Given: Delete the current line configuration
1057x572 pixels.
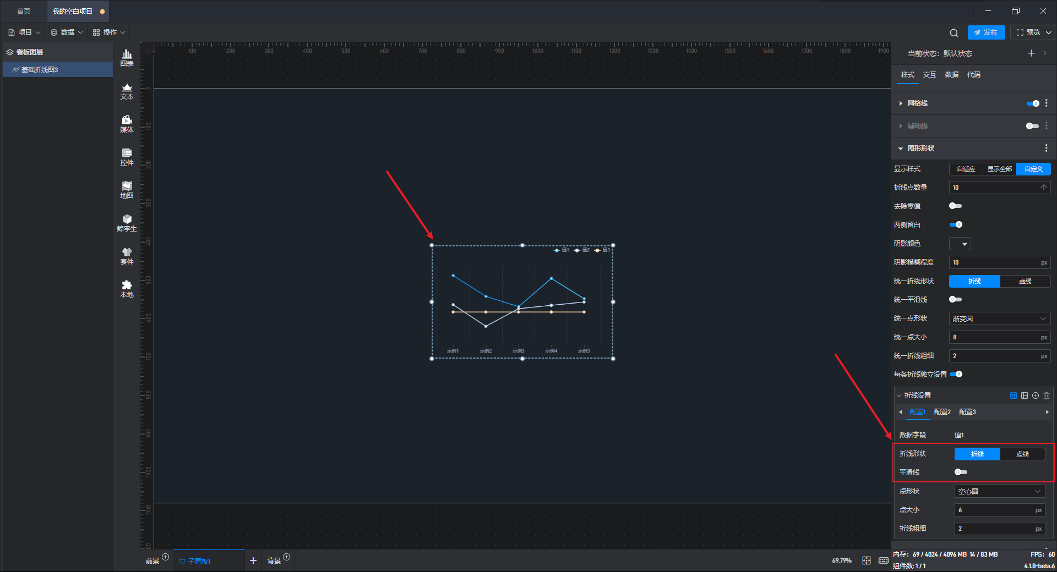Looking at the screenshot, I should (x=1047, y=395).
